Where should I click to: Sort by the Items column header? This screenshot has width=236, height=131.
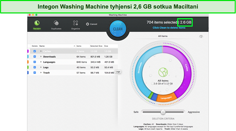point(79,46)
